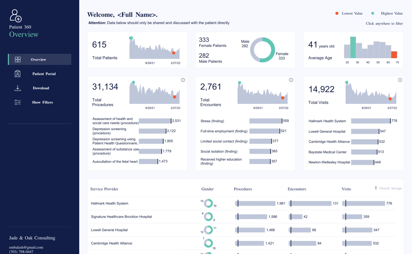Open info icon on Total Procedures card
The width and height of the screenshot is (412, 254).
tap(183, 80)
